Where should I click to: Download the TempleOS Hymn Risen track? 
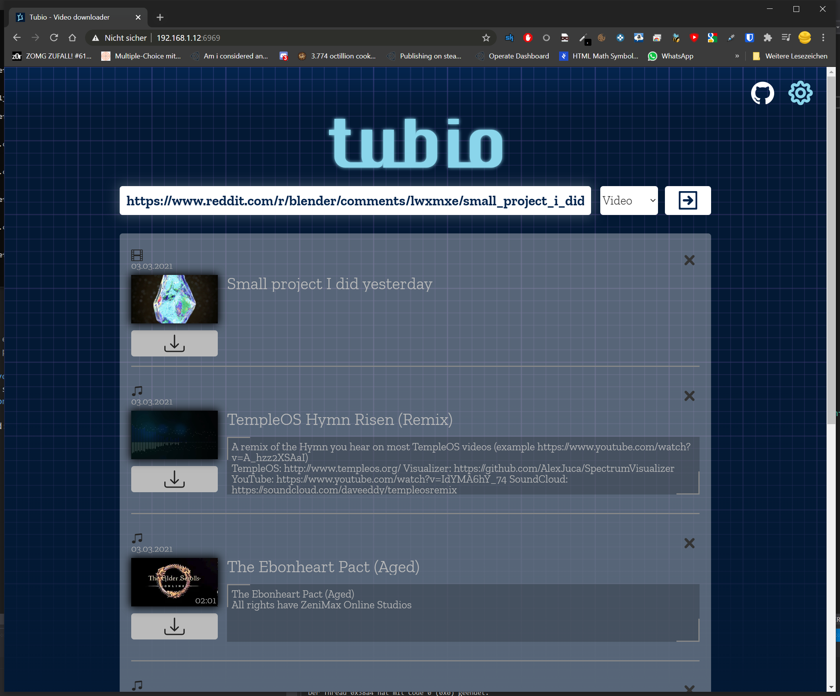(174, 478)
